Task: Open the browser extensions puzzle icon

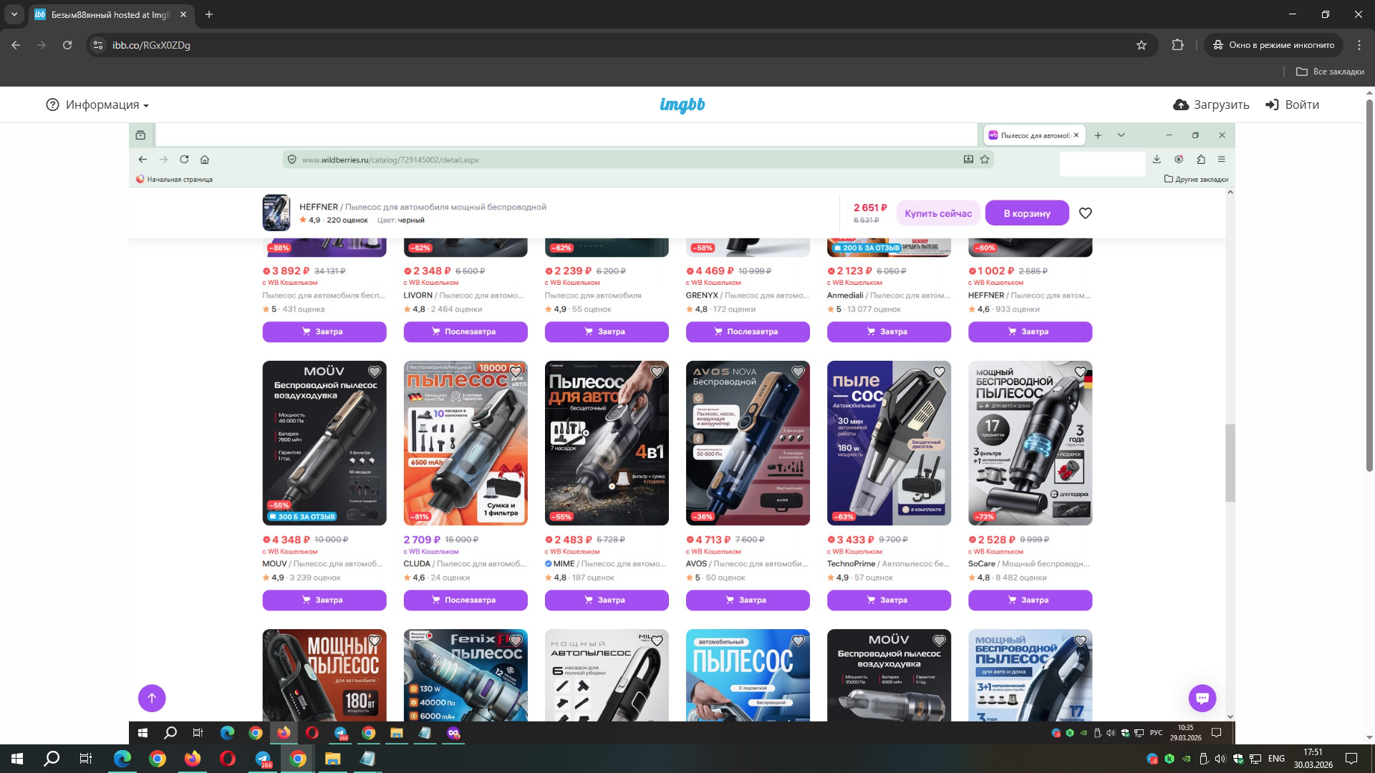Action: (1177, 45)
